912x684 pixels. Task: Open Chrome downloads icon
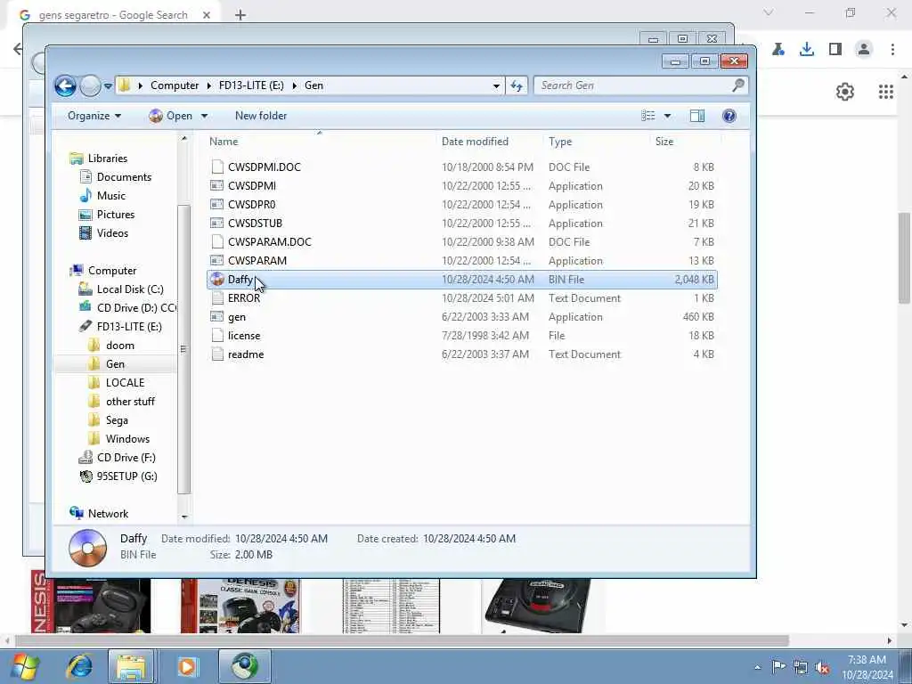(x=806, y=50)
